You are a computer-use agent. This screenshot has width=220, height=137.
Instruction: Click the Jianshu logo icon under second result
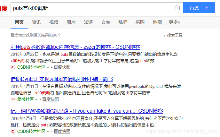pos(13,99)
